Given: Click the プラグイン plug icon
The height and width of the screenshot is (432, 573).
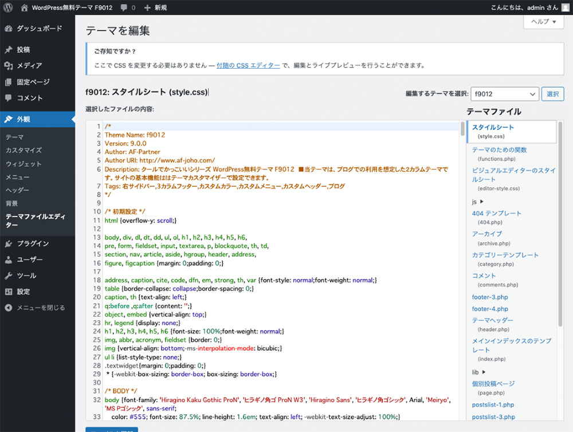Looking at the screenshot, I should (x=9, y=244).
